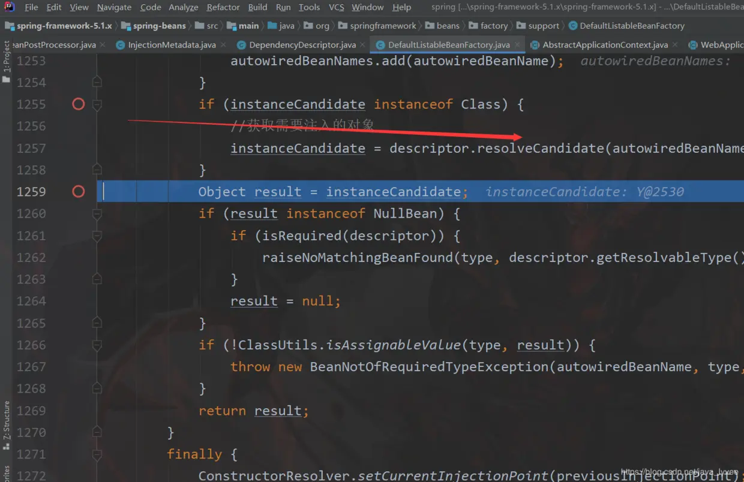Click the fold end marker on line 1270

click(x=97, y=432)
